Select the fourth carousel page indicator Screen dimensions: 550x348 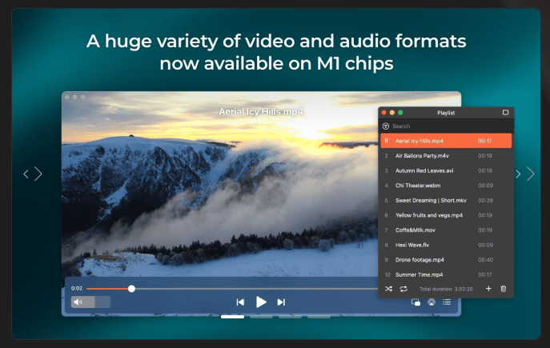[319, 317]
